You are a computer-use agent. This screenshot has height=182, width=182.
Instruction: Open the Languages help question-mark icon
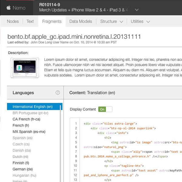tap(58, 93)
